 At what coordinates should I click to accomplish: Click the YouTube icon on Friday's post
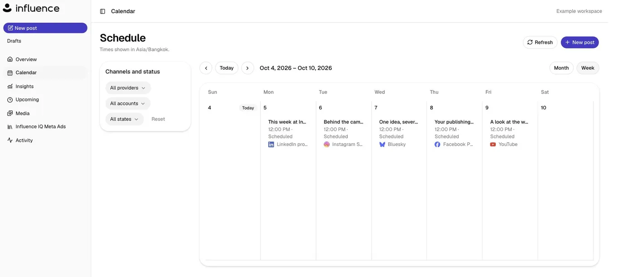(x=493, y=145)
